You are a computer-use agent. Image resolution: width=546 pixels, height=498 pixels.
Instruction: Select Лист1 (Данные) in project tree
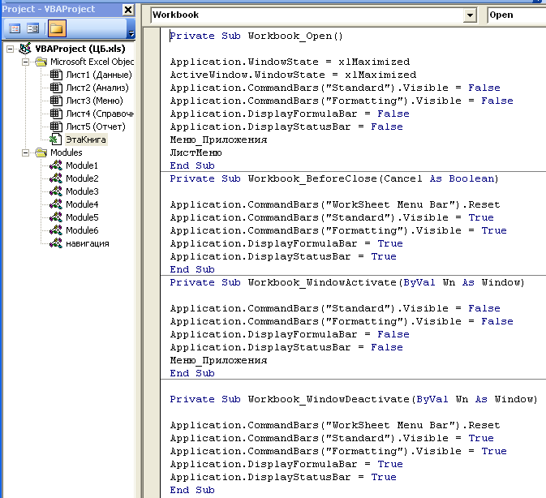99,75
